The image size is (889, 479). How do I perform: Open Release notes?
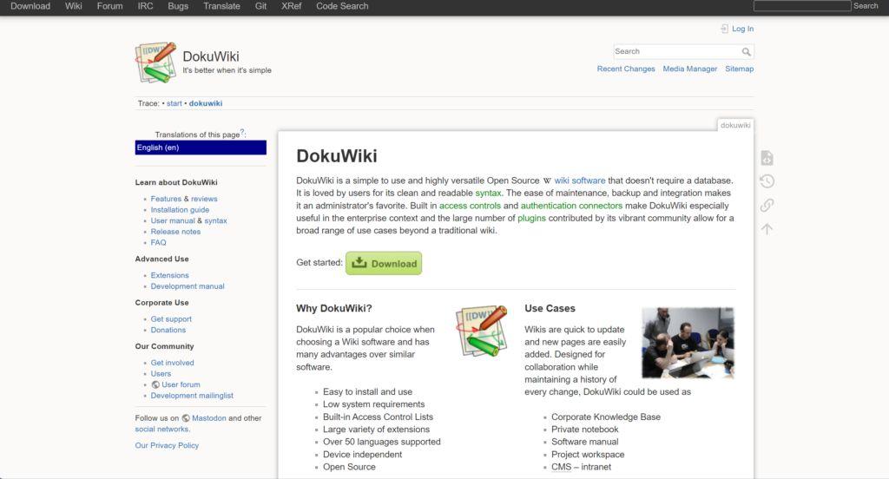click(175, 232)
